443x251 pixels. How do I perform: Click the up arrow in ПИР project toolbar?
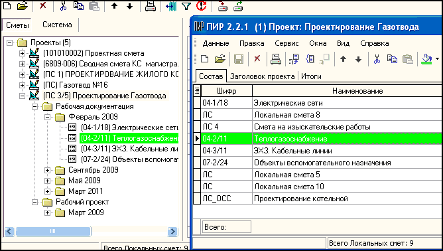(x=344, y=59)
